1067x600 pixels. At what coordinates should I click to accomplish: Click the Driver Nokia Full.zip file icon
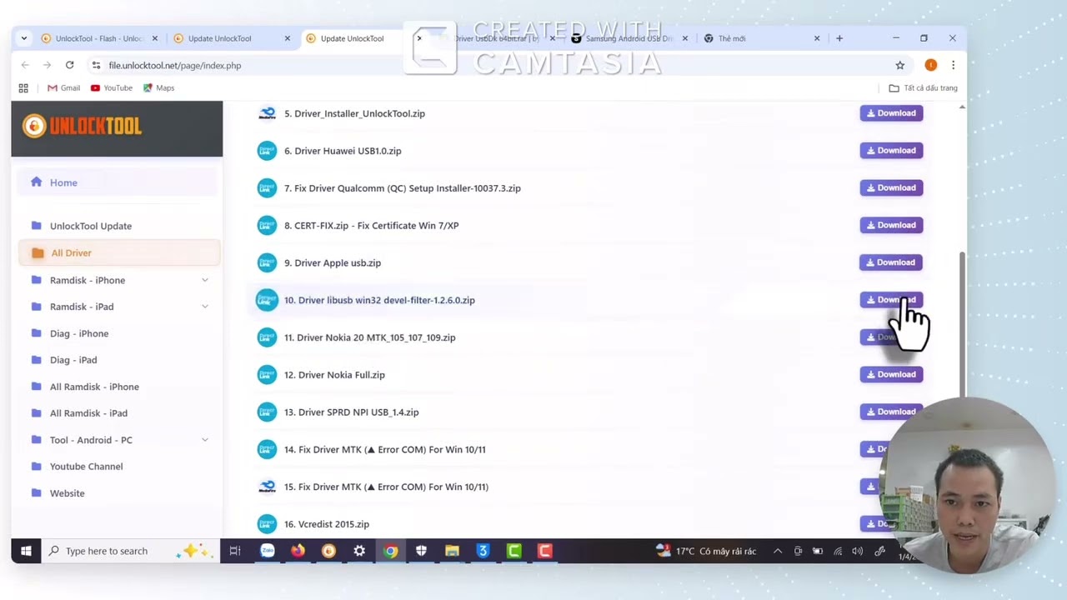267,374
